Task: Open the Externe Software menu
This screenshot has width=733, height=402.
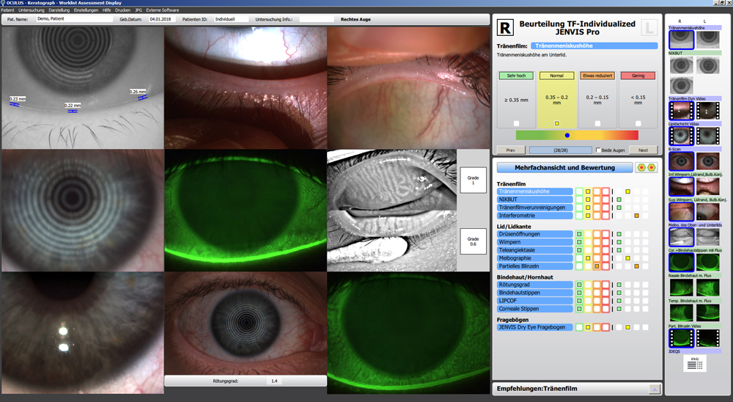Action: (163, 10)
